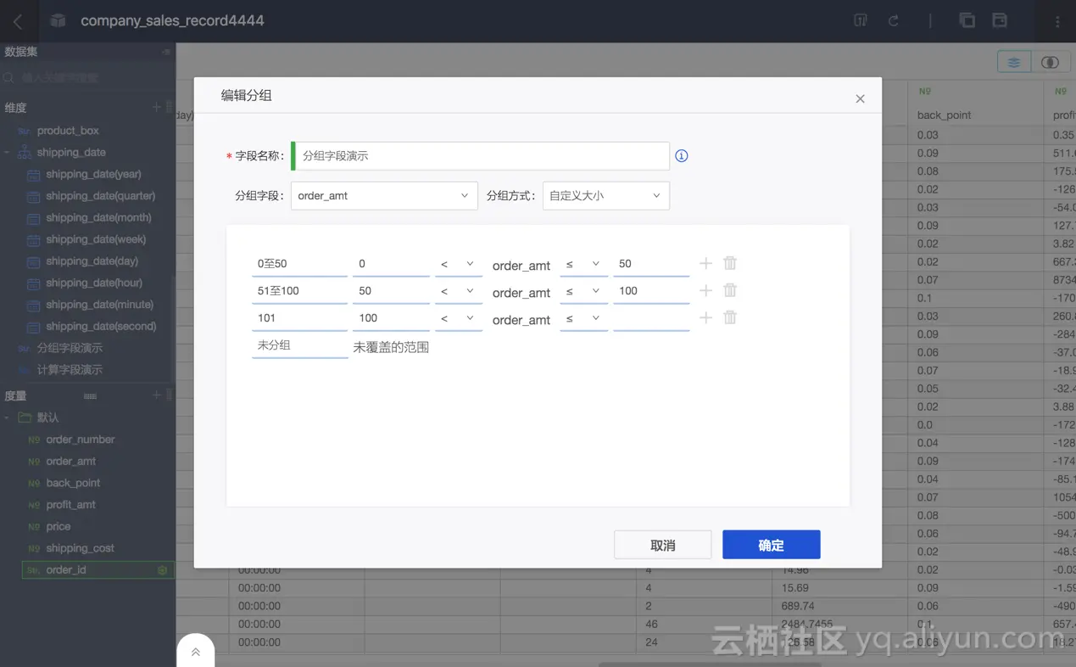The image size is (1076, 667).
Task: Click the 未分组 name field
Action: tap(299, 345)
